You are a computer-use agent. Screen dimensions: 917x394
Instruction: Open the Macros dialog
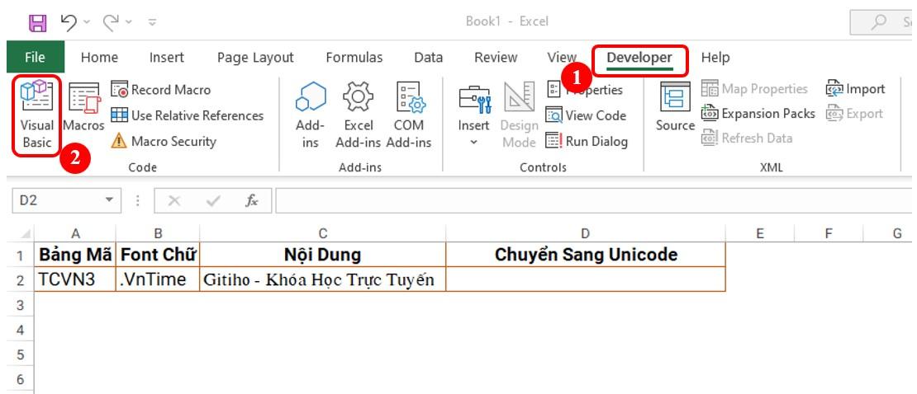[83, 107]
